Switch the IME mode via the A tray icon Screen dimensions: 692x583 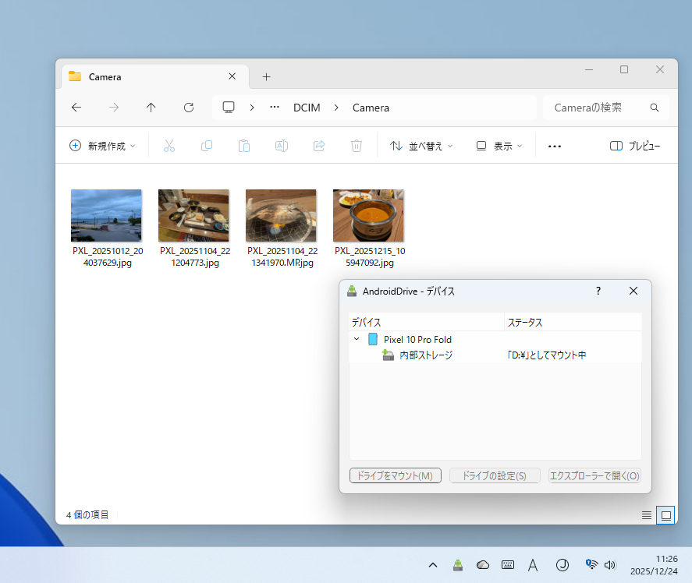pos(534,564)
